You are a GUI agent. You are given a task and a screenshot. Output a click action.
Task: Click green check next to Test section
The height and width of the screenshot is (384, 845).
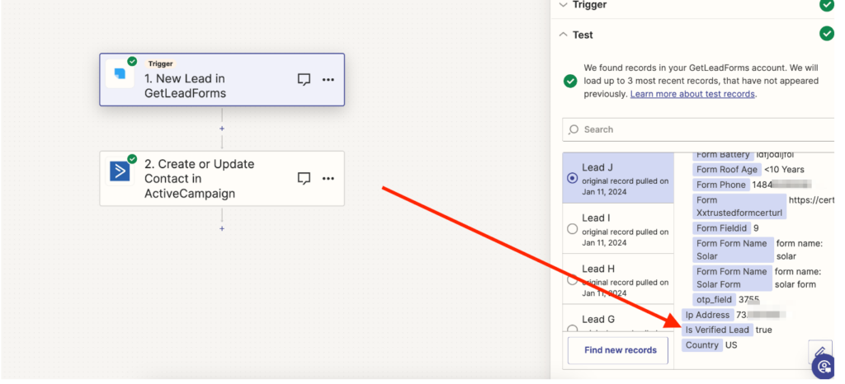pyautogui.click(x=827, y=34)
